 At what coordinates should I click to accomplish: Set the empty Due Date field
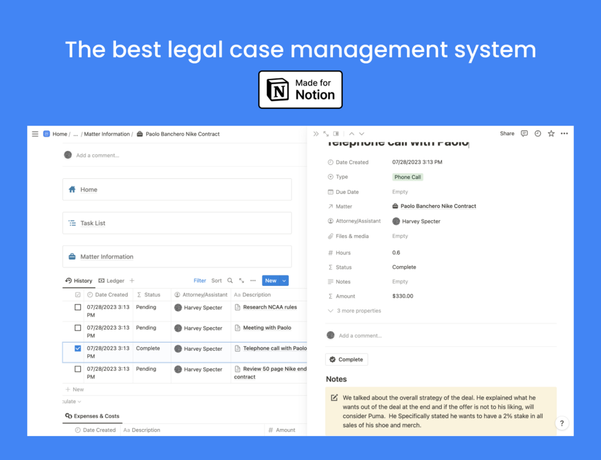400,191
